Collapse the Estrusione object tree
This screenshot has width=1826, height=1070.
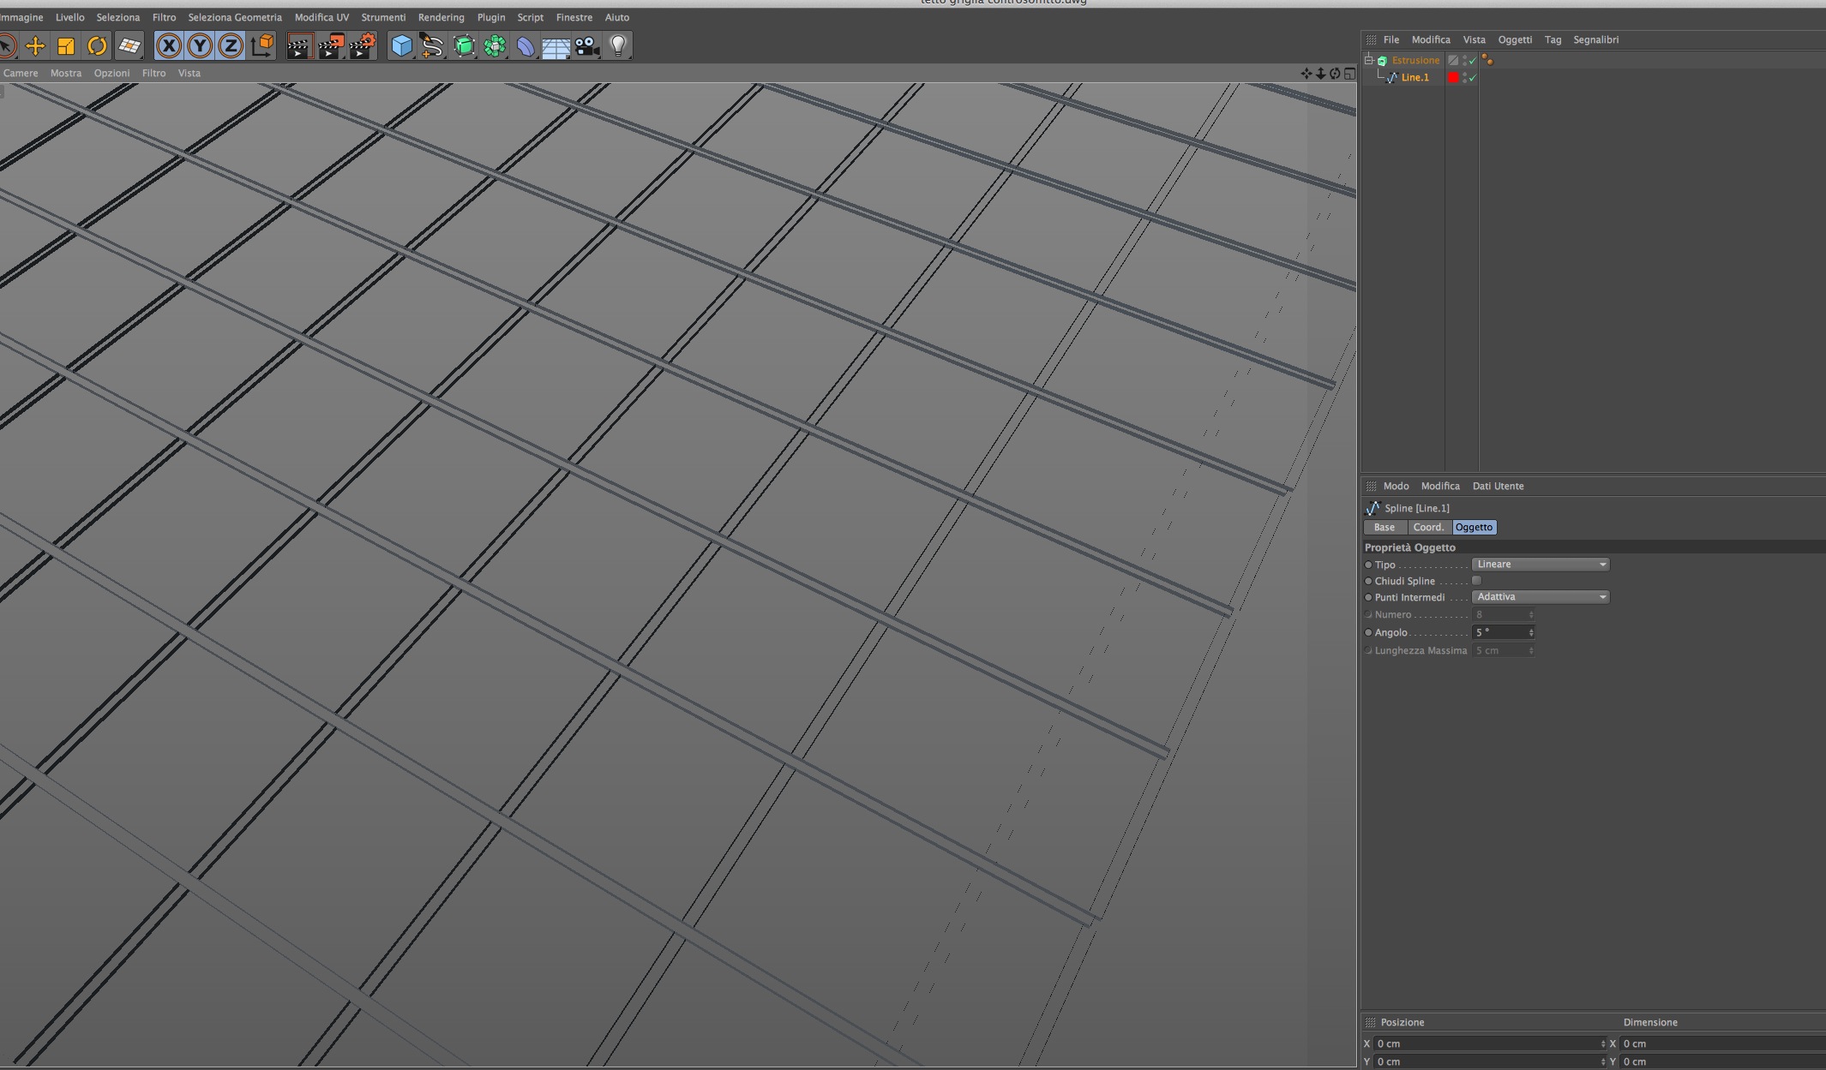click(x=1369, y=60)
